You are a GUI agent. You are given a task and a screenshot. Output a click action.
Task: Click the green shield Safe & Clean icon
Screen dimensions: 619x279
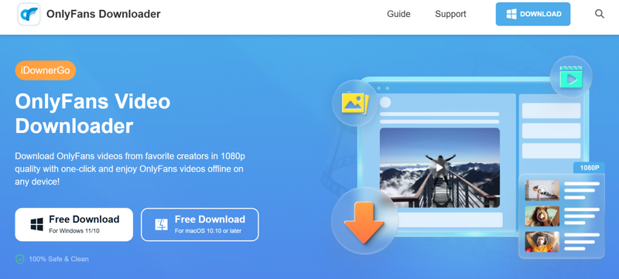(x=20, y=259)
